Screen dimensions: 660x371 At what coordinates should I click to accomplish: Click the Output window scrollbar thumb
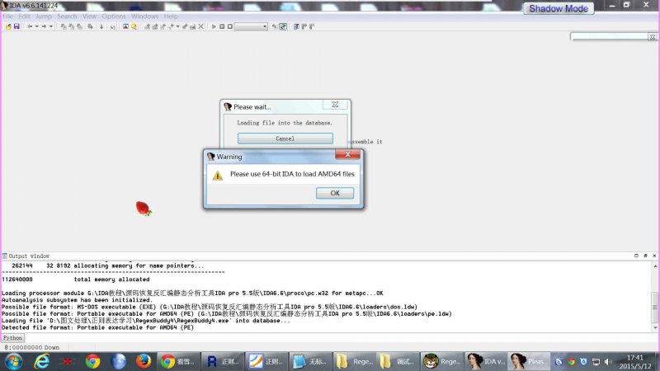point(655,307)
